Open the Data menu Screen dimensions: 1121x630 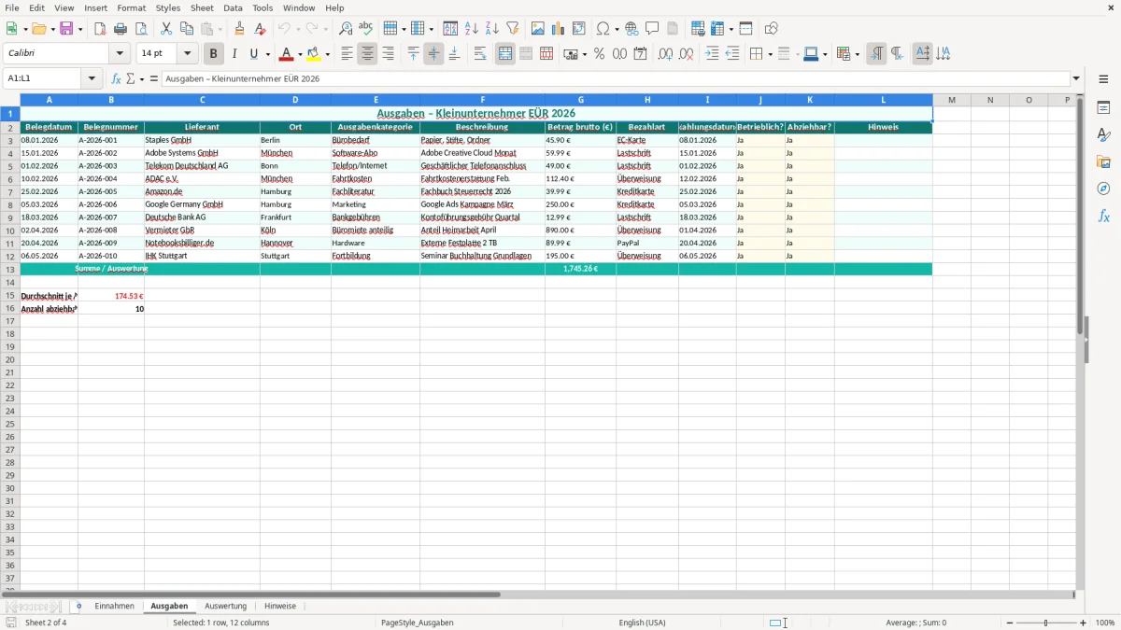point(233,7)
